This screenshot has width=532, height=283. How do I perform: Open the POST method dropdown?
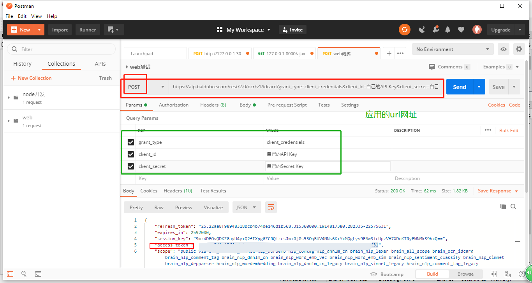point(146,87)
